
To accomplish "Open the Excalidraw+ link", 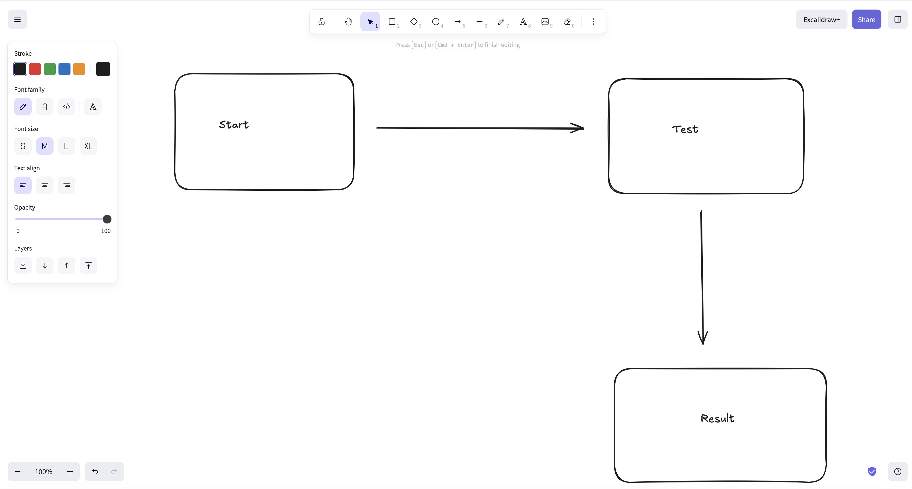I will pos(821,19).
